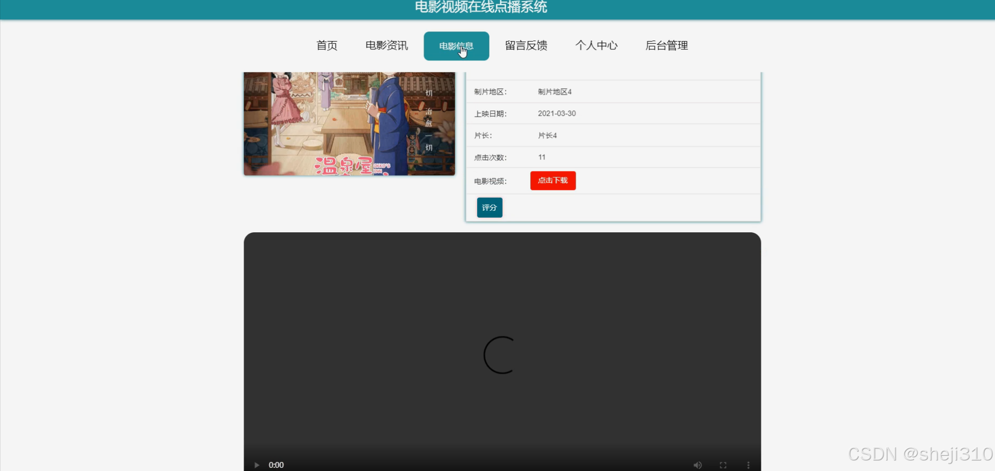
Task: Open 留言反馈 page
Action: click(526, 46)
